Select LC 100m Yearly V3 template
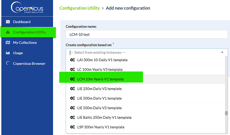 click(100, 69)
